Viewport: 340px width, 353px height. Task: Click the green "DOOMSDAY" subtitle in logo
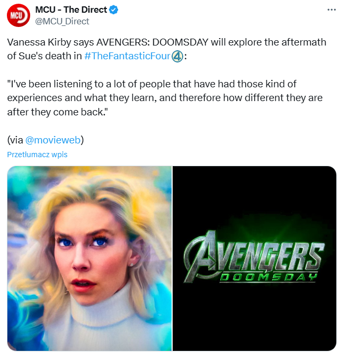pos(269,277)
